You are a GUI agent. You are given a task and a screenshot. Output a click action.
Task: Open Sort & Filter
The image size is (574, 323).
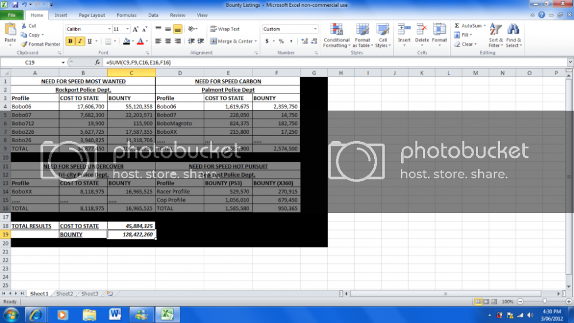point(496,36)
